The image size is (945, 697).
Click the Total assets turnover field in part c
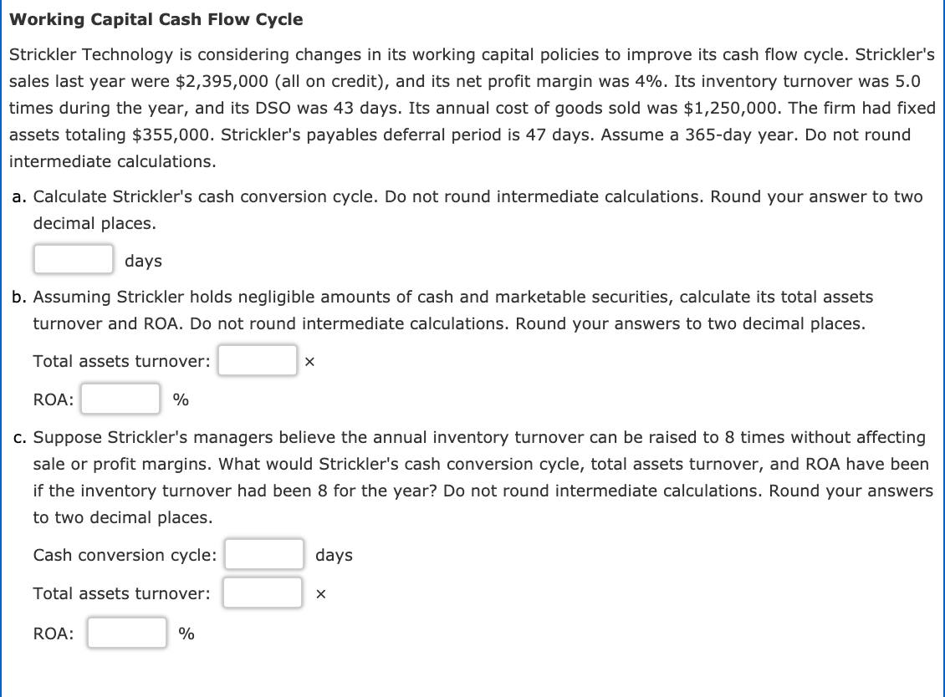coord(262,593)
